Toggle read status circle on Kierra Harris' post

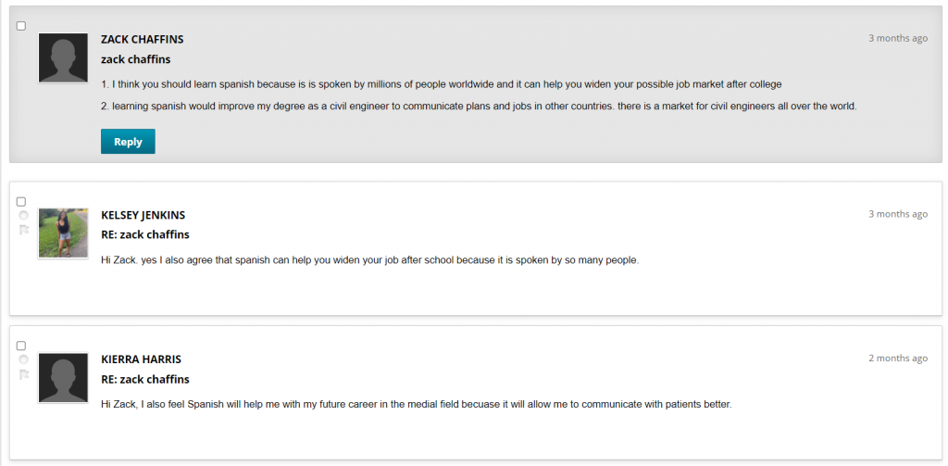[x=23, y=359]
